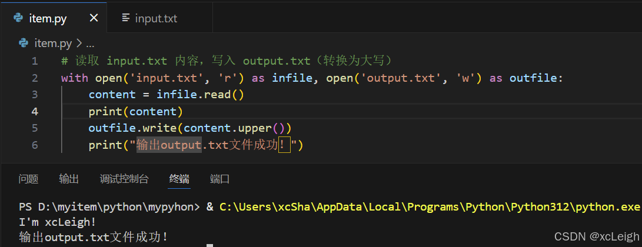Click the python.exe path in terminal

coord(429,208)
